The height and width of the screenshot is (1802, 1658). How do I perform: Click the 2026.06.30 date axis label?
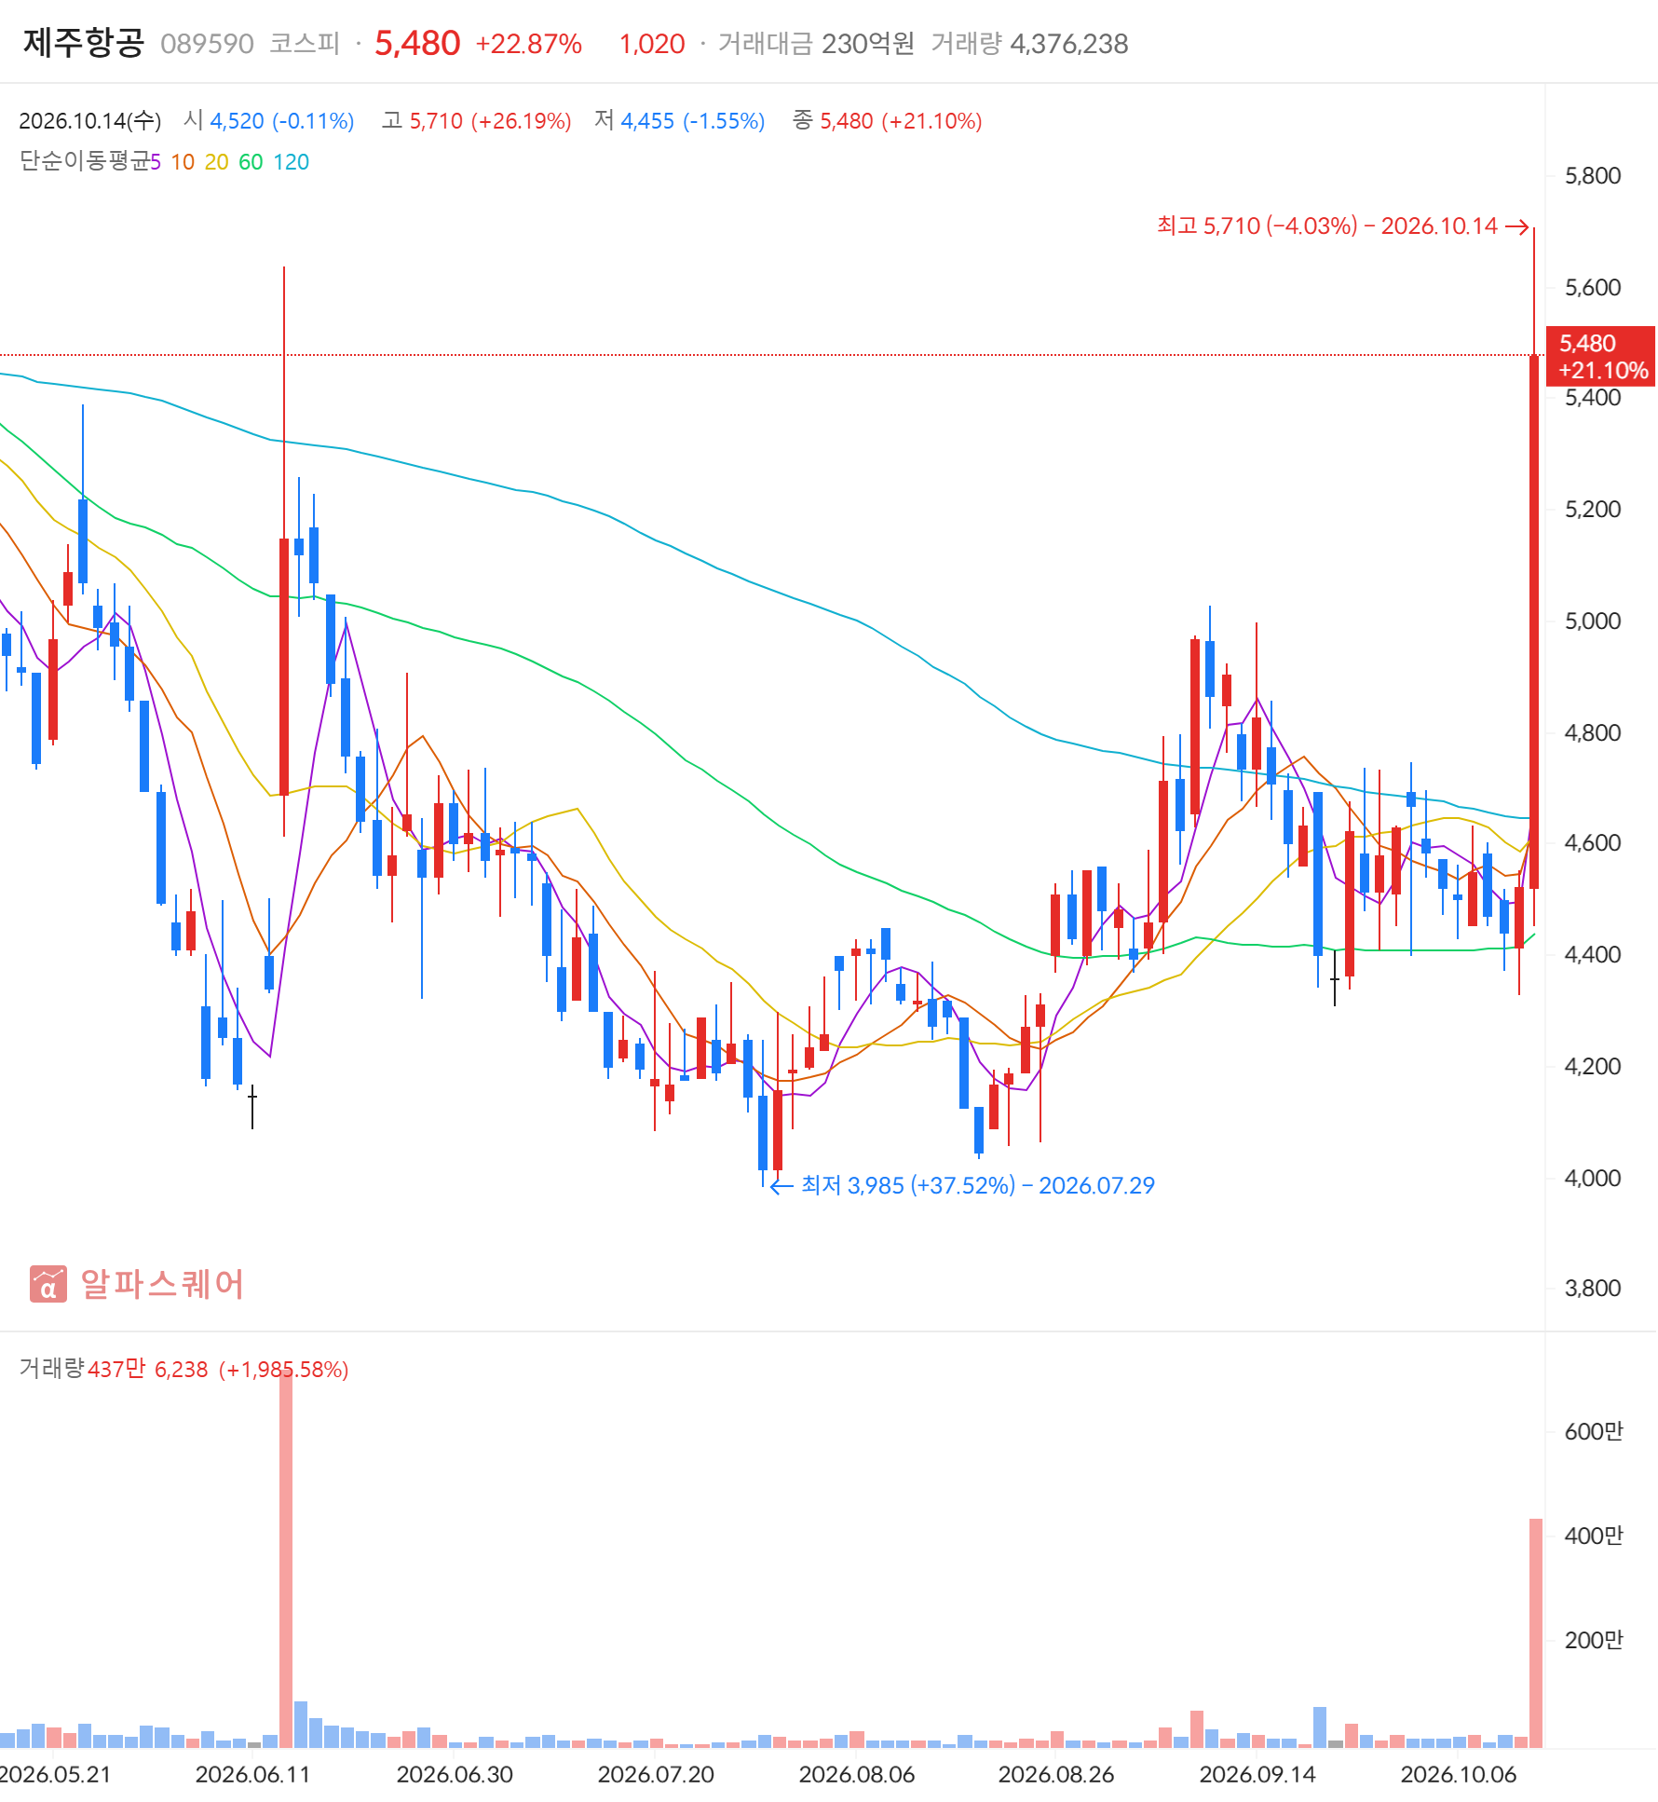[455, 1775]
